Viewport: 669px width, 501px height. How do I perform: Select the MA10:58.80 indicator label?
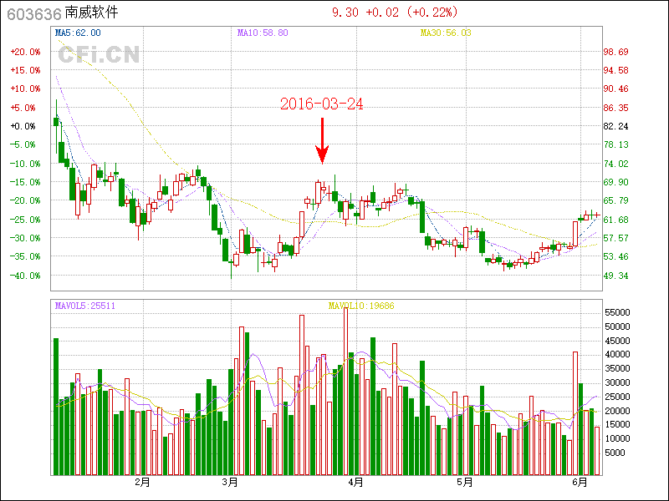click(x=263, y=33)
